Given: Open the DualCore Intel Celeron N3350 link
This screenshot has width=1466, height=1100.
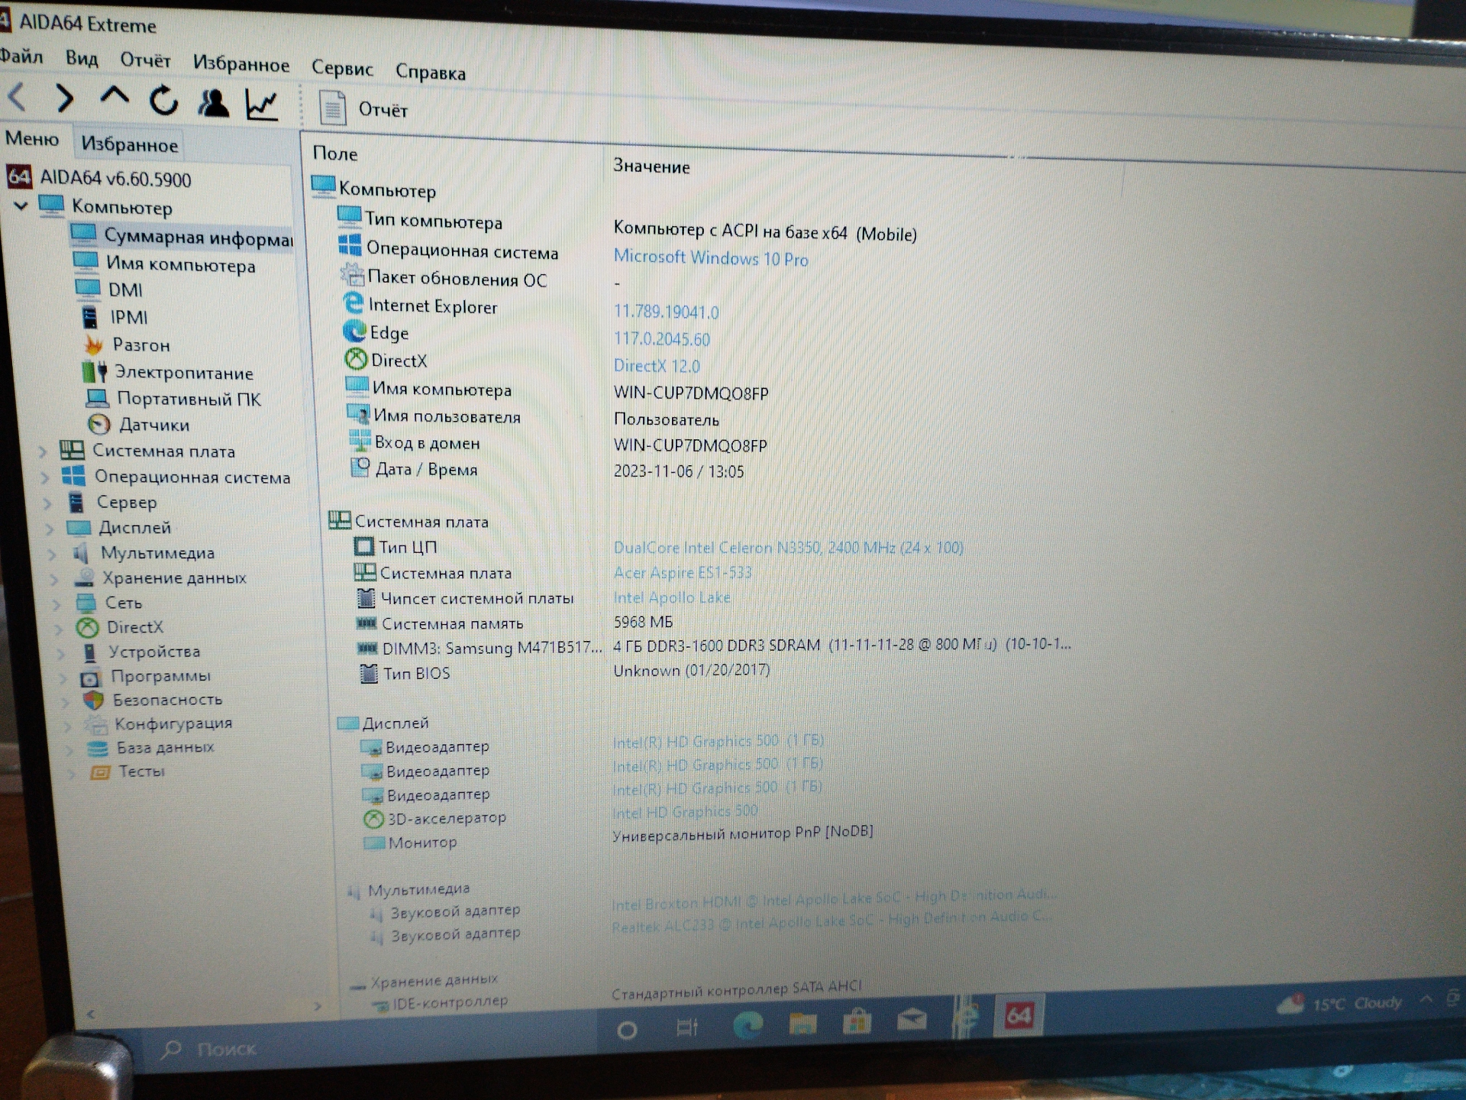Looking at the screenshot, I should click(788, 548).
